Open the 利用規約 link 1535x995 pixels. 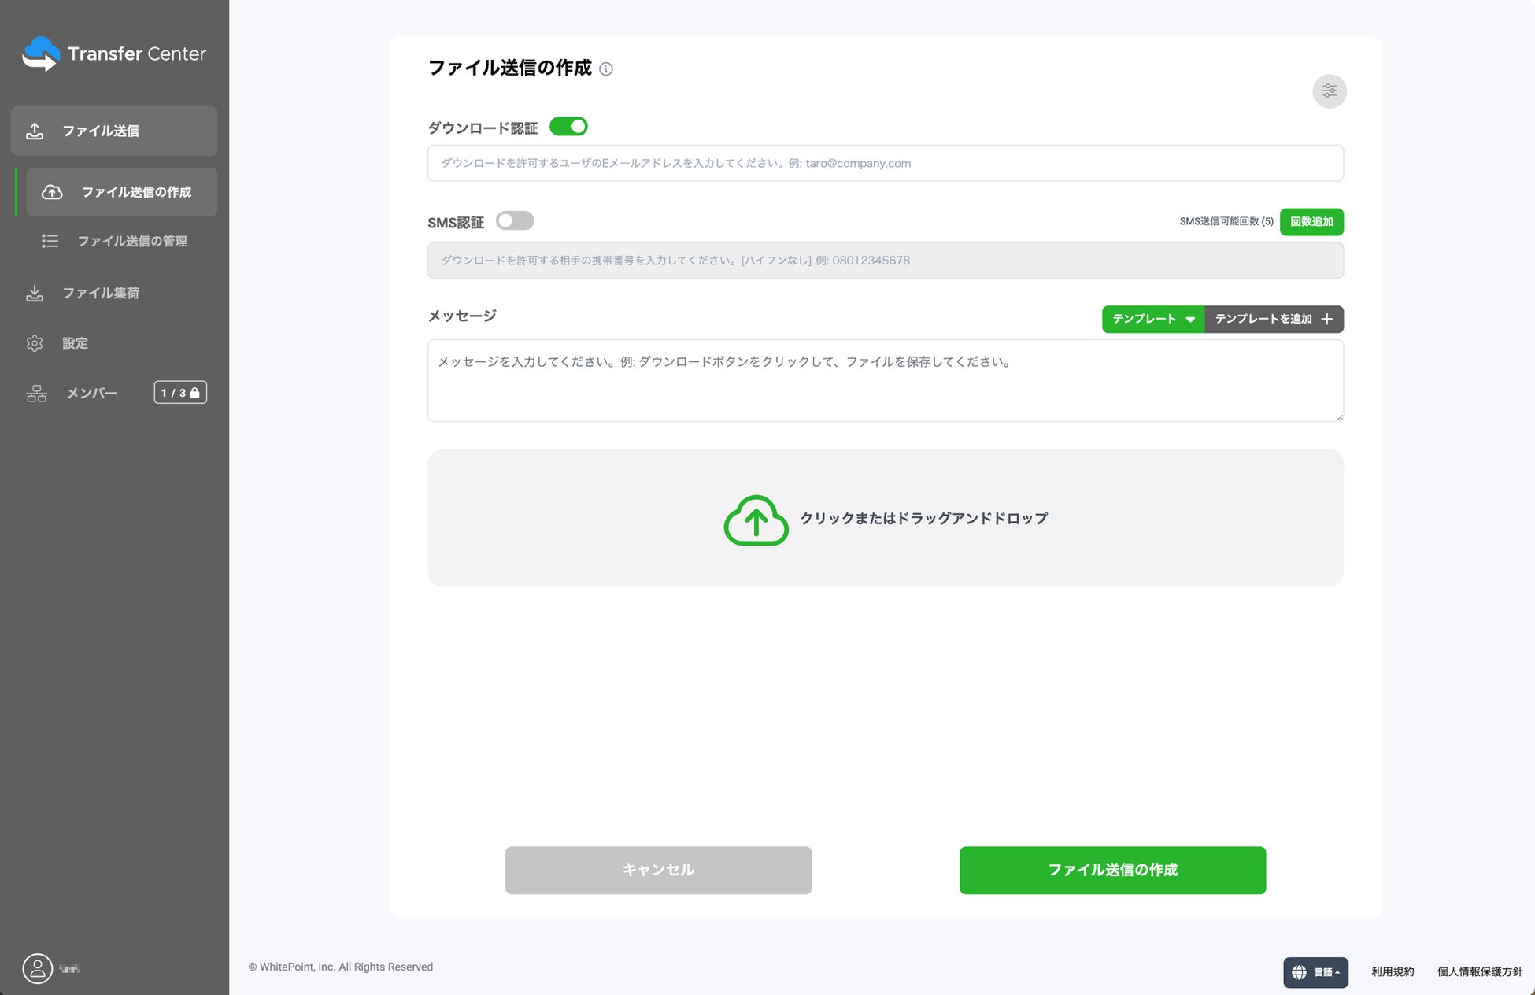pyautogui.click(x=1392, y=972)
